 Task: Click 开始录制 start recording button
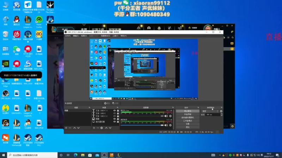(x=188, y=114)
